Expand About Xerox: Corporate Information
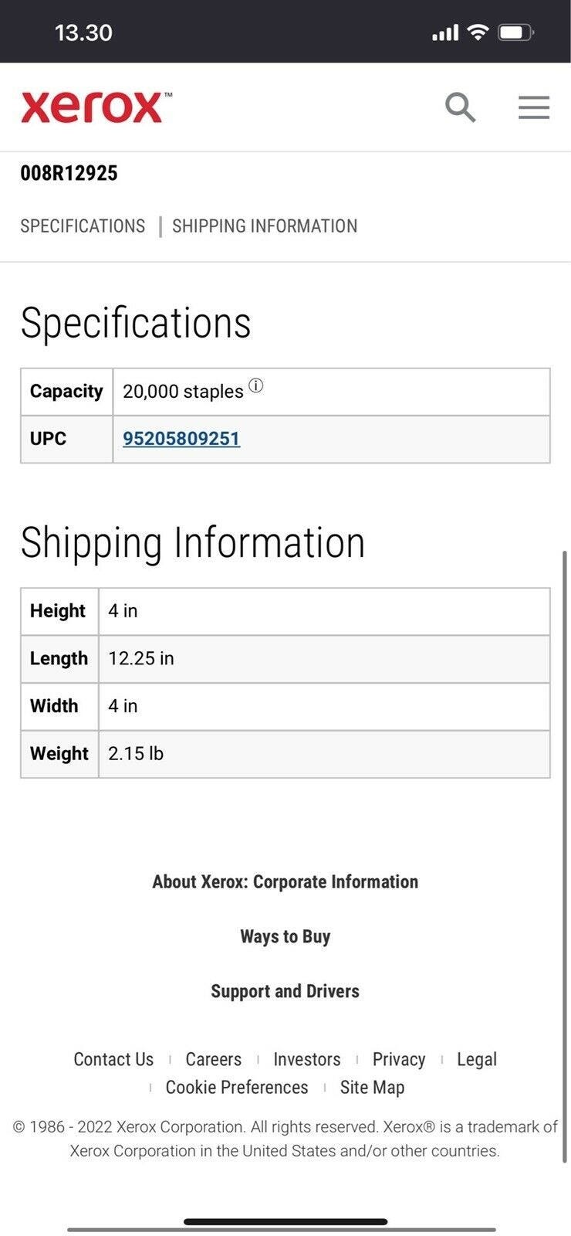 coord(285,882)
